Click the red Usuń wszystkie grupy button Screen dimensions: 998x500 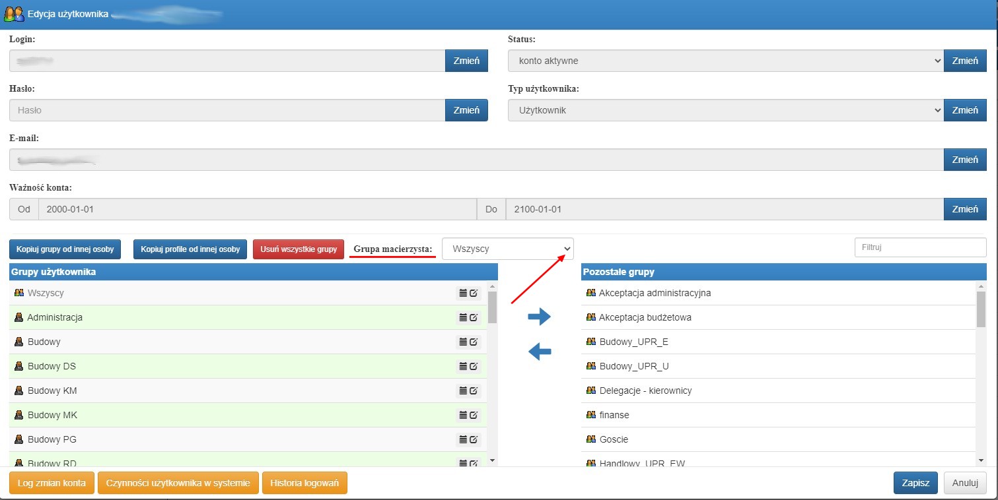pos(299,249)
